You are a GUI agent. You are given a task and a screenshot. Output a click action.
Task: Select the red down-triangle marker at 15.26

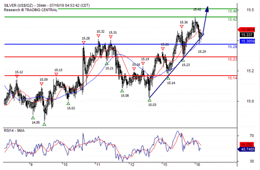click(x=163, y=49)
